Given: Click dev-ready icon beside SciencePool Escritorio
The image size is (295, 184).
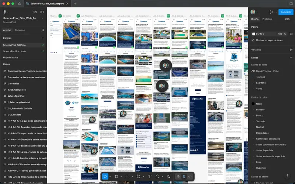Looking at the screenshot, I should coord(43,51).
